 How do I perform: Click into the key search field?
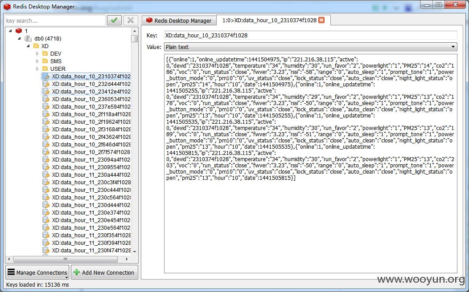coord(55,20)
